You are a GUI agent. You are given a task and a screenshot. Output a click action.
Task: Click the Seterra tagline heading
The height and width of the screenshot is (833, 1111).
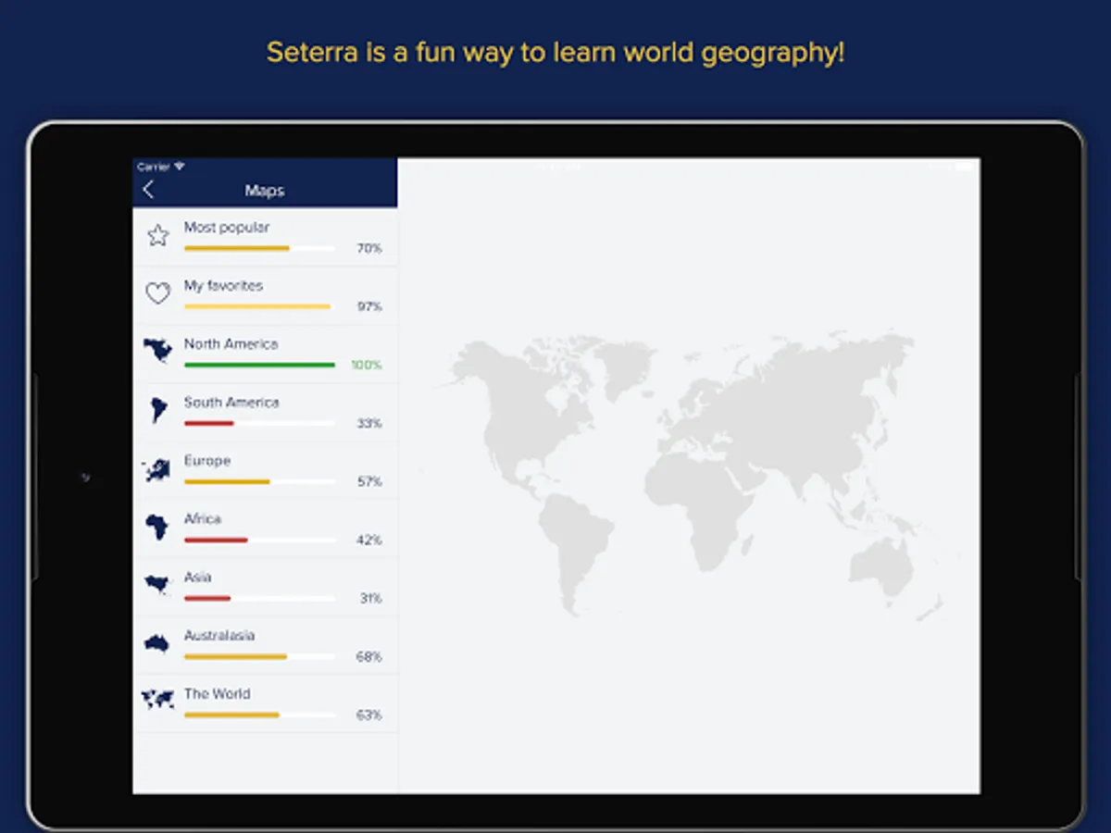(555, 52)
